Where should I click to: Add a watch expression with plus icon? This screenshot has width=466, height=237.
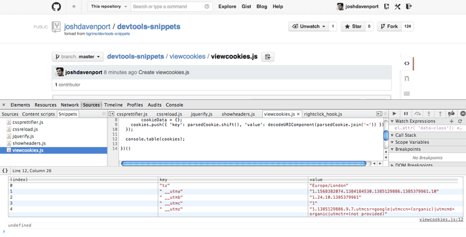pos(452,121)
